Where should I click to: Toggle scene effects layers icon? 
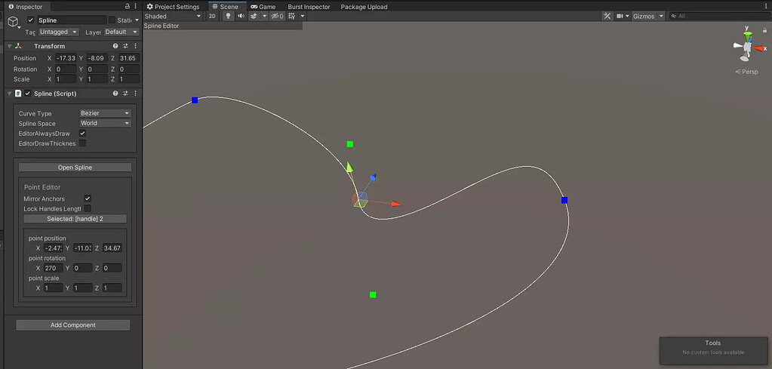(x=254, y=16)
